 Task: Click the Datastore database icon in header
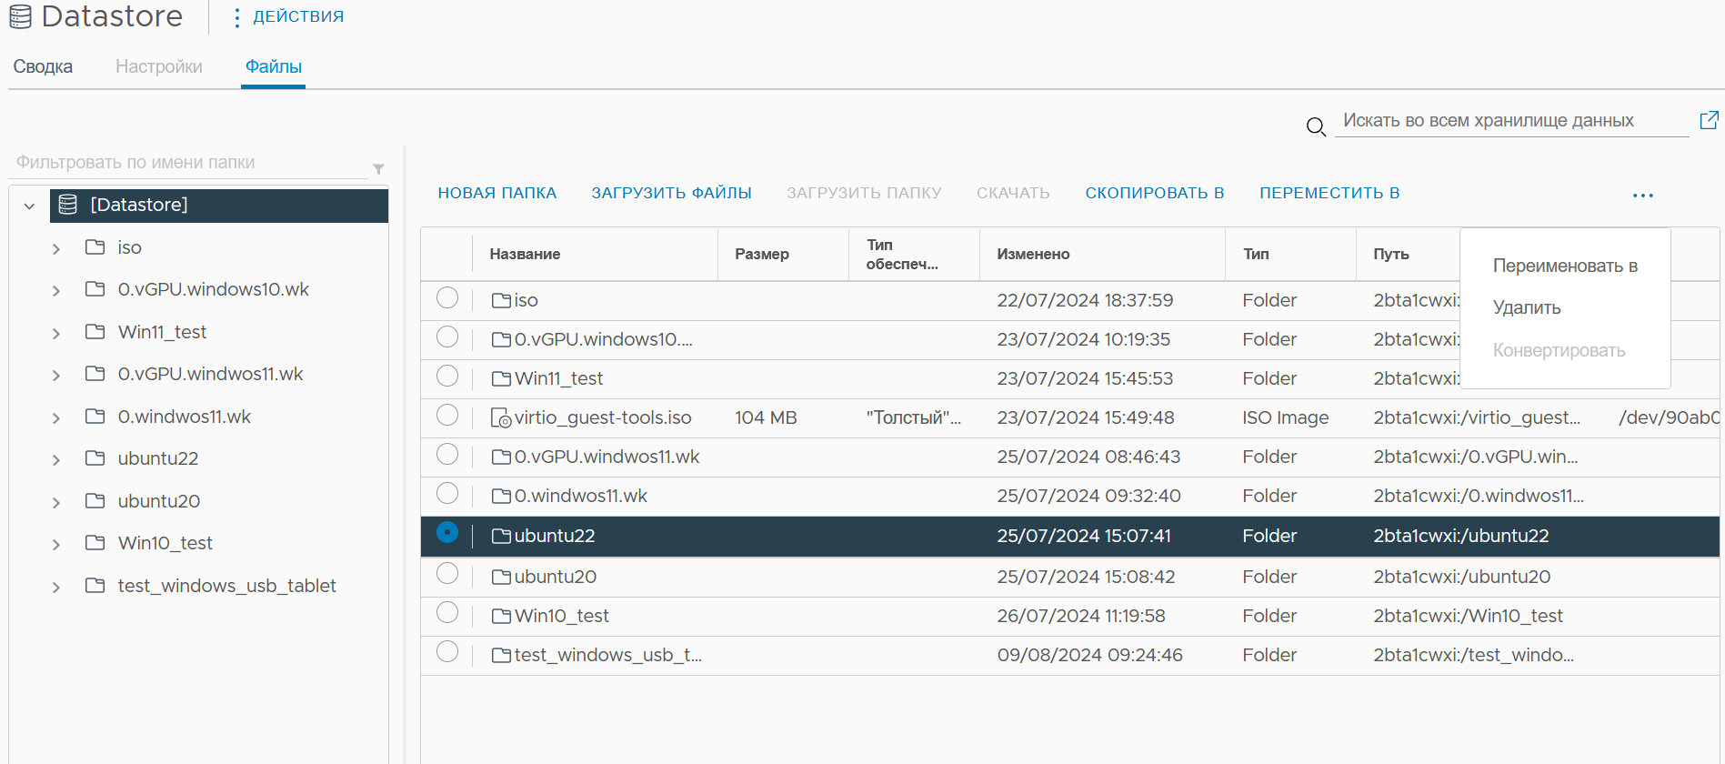20,16
